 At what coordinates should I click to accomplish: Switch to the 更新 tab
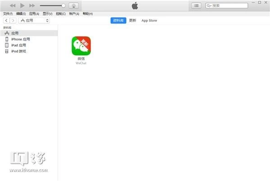point(132,21)
